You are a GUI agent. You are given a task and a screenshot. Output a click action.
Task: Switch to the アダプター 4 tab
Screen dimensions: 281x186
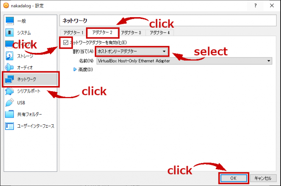[x=159, y=33]
